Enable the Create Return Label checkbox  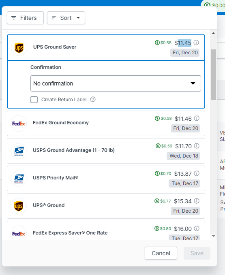pos(34,100)
